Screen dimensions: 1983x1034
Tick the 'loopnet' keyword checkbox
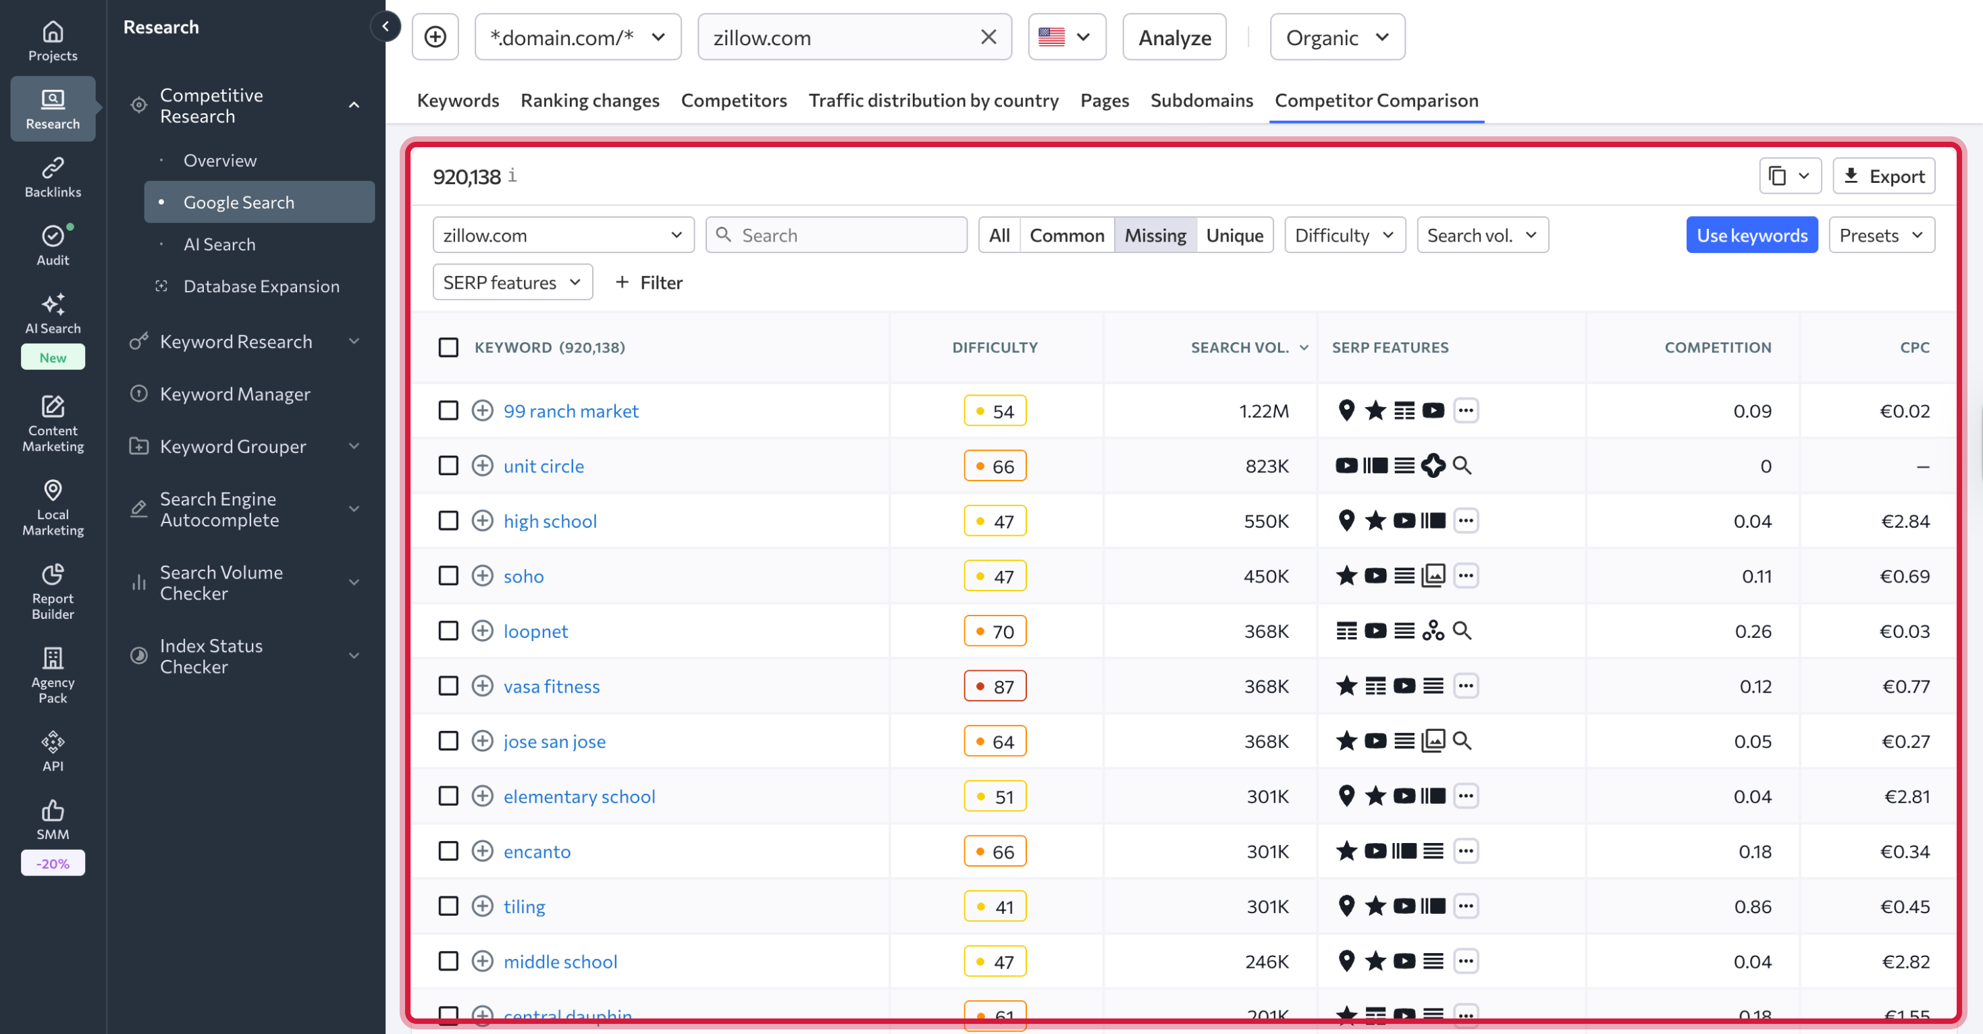pos(448,631)
